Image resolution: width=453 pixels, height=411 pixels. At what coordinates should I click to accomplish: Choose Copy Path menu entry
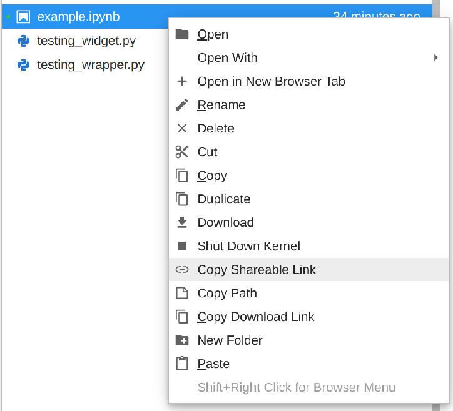(x=227, y=294)
